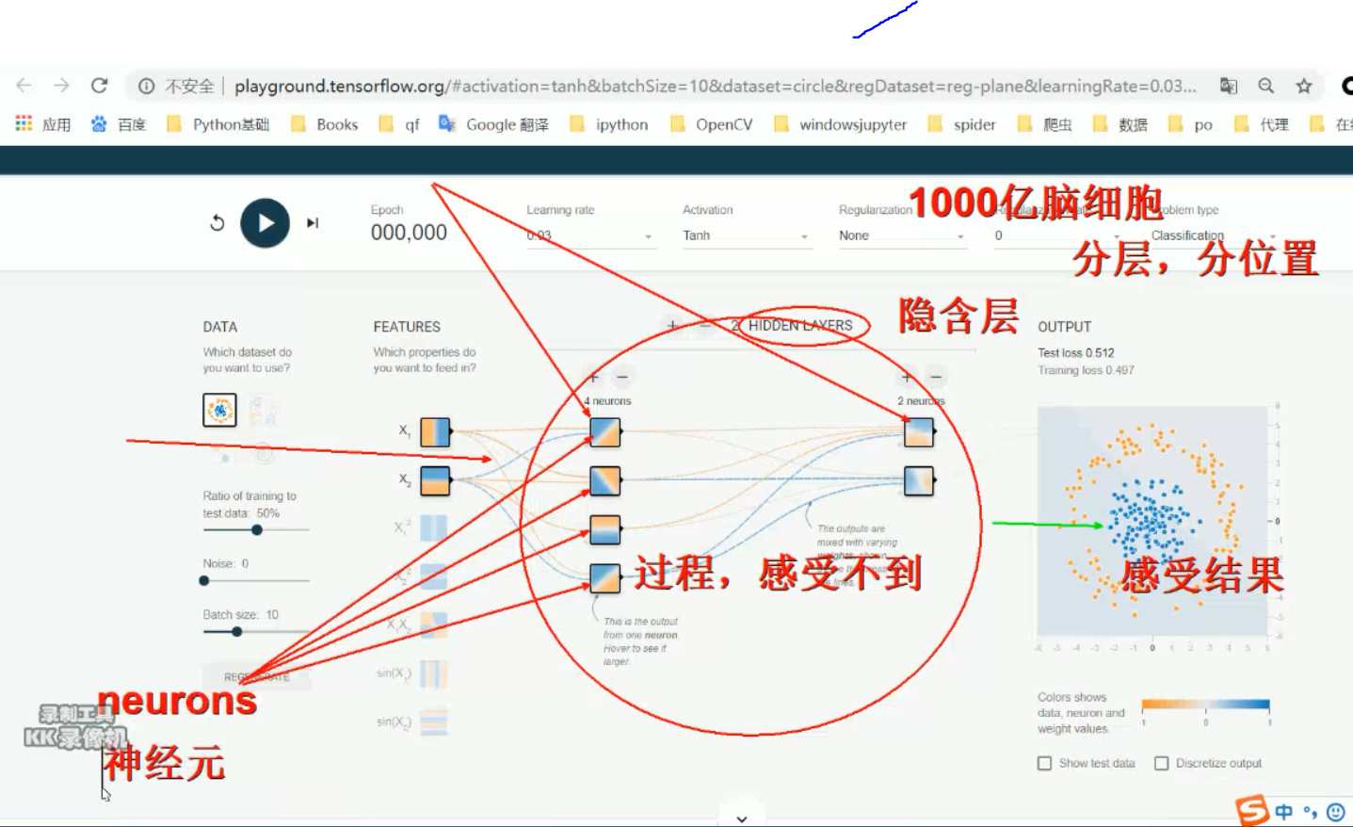This screenshot has height=827, width=1353.
Task: Open the Activation dropdown showing Tanh
Action: (744, 235)
